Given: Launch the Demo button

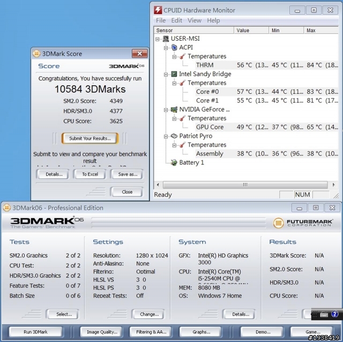Looking at the screenshot, I should pos(262,332).
